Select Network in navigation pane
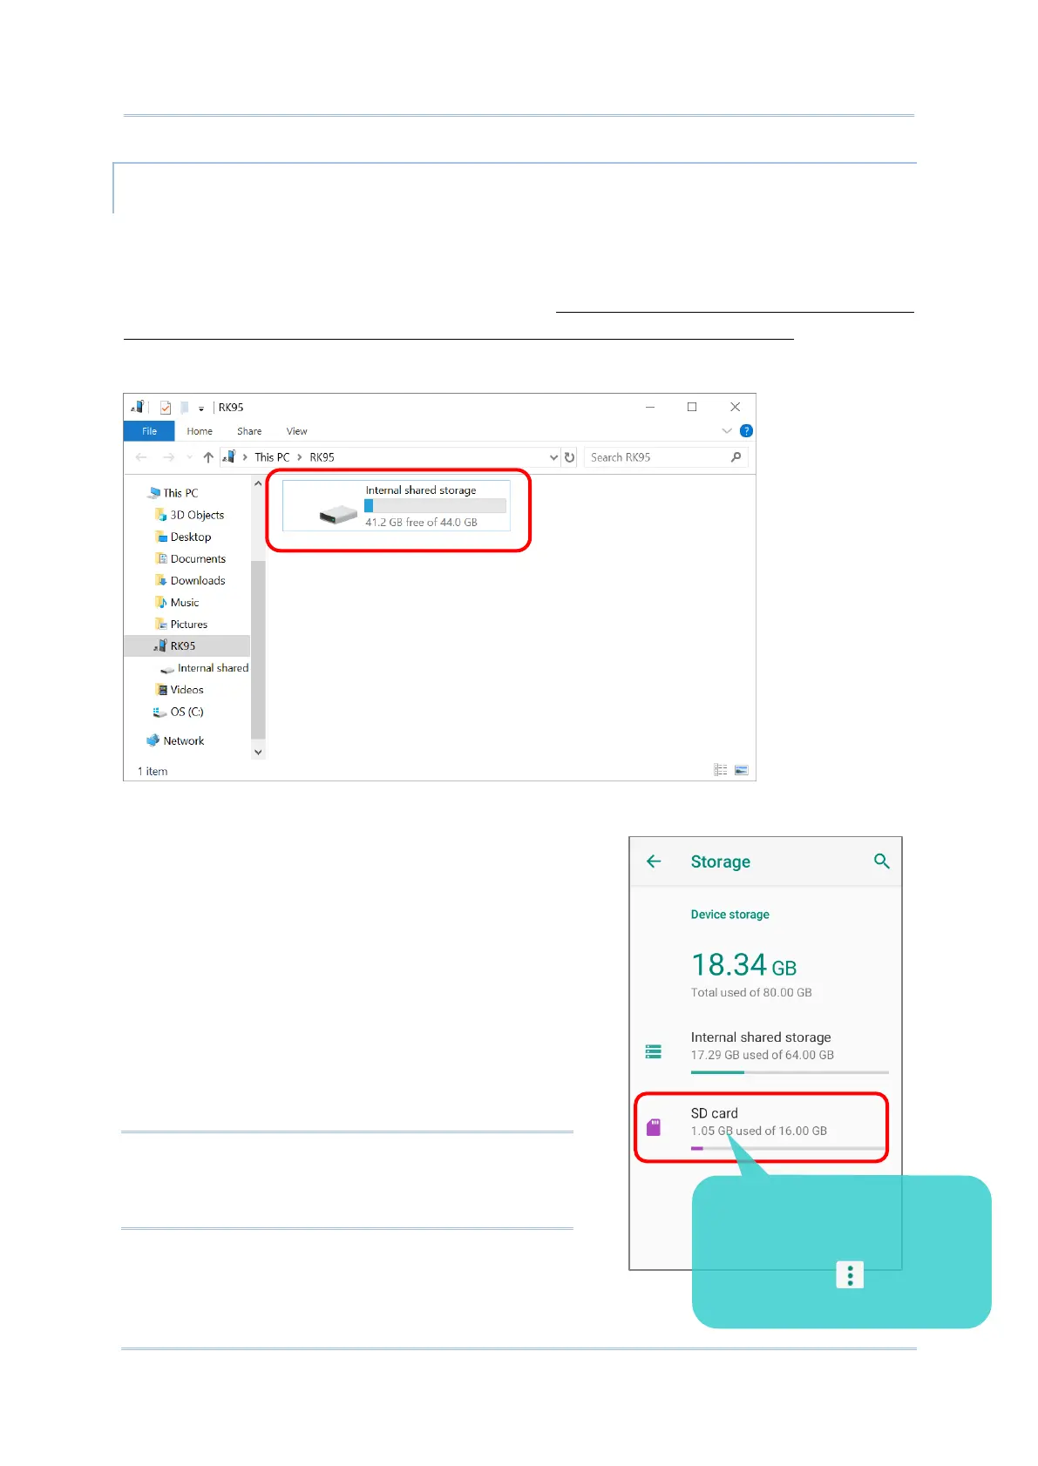This screenshot has height=1466, width=1038. click(183, 740)
